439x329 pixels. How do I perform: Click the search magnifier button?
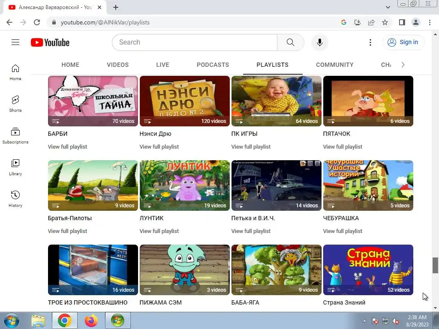click(x=291, y=42)
